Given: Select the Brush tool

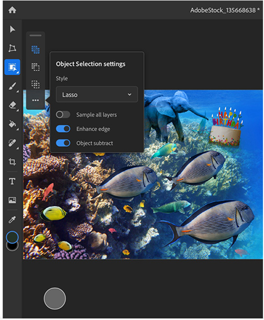Looking at the screenshot, I should pyautogui.click(x=12, y=86).
